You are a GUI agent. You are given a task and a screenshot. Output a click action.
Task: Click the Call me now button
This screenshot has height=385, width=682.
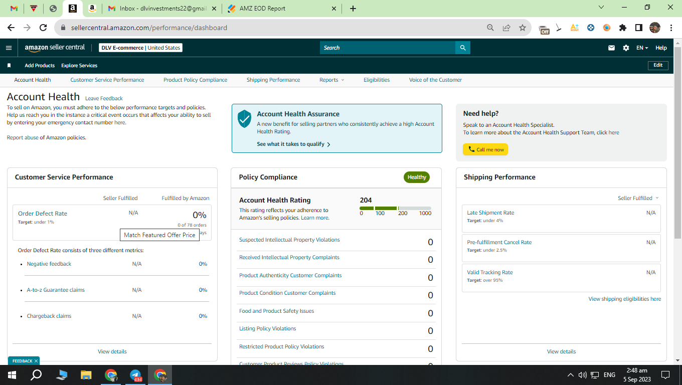coord(485,149)
